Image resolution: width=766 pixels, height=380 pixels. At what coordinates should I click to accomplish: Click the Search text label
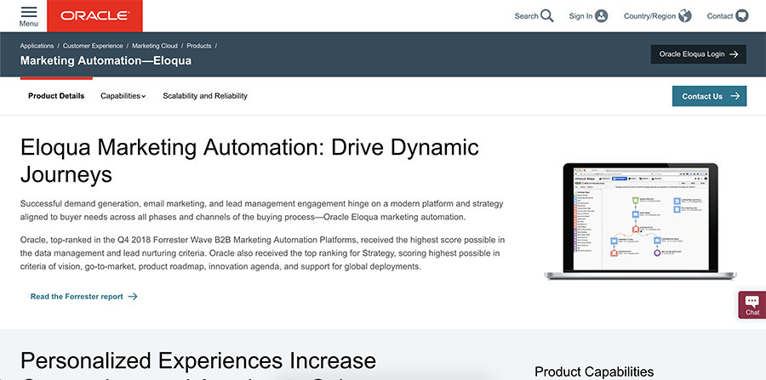coord(526,16)
